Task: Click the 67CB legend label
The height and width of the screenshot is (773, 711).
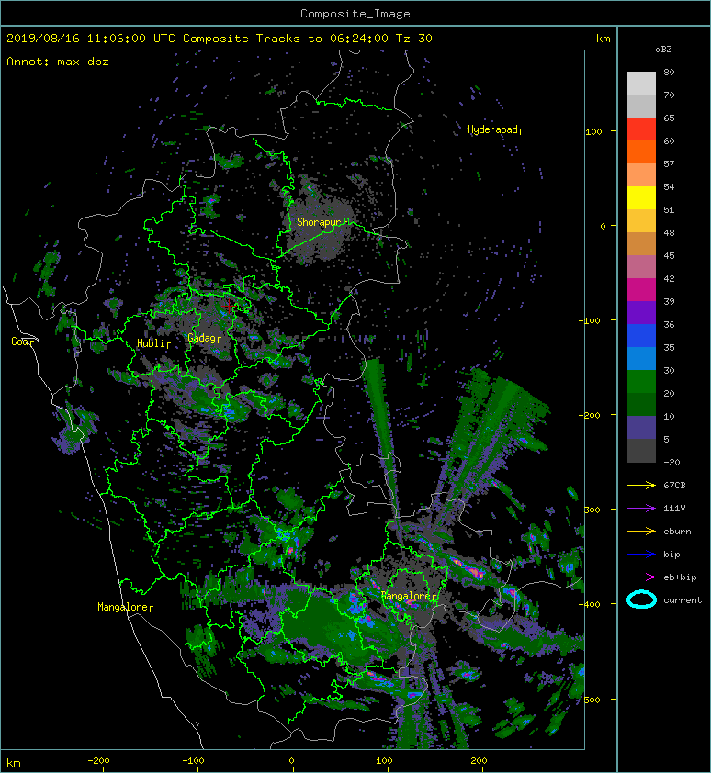Action: point(674,486)
